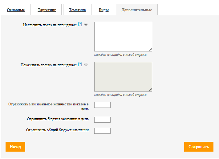
Task: Click the Назад button
Action: click(x=15, y=147)
